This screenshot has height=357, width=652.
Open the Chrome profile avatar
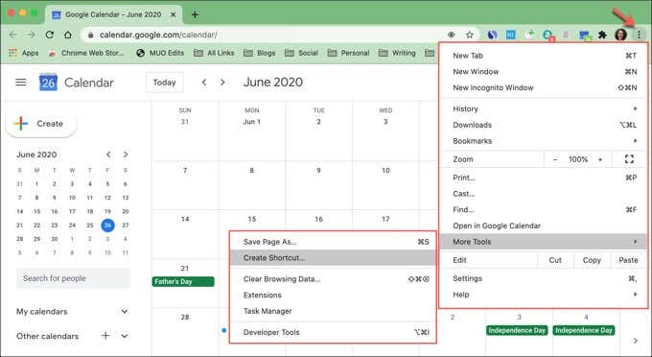pos(620,35)
